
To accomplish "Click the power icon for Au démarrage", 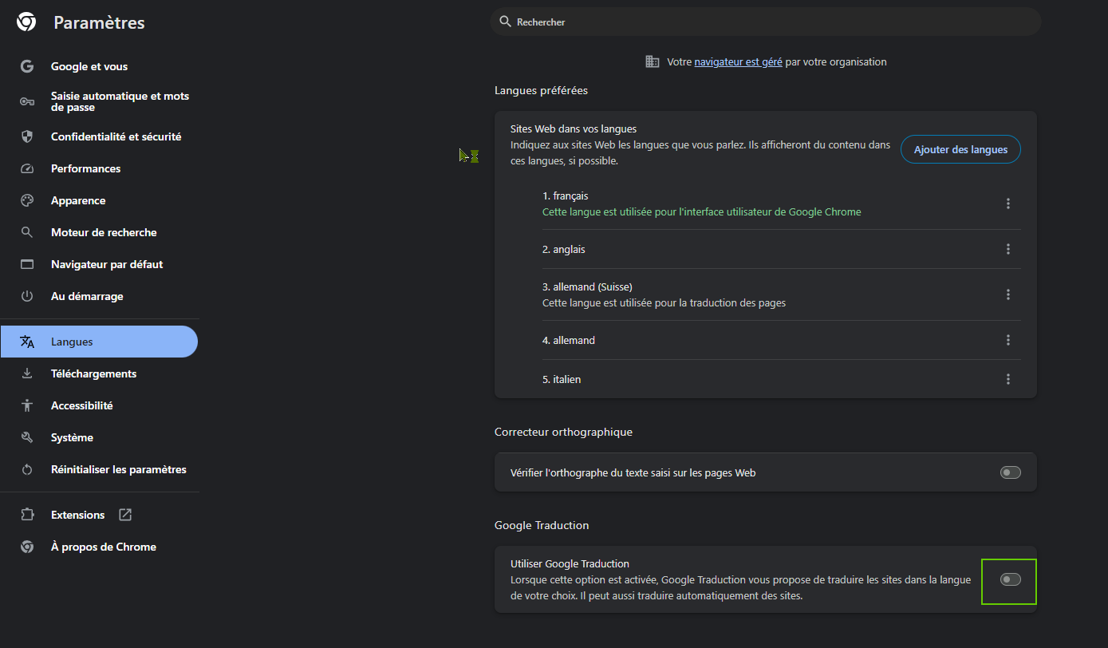I will pos(27,296).
